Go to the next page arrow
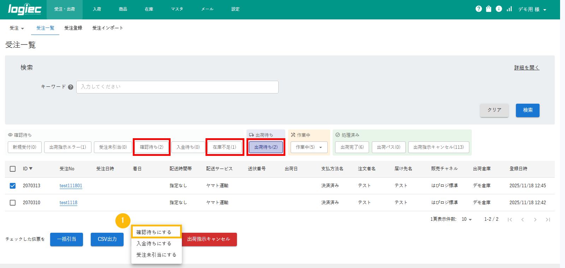The image size is (565, 268). coord(535,220)
